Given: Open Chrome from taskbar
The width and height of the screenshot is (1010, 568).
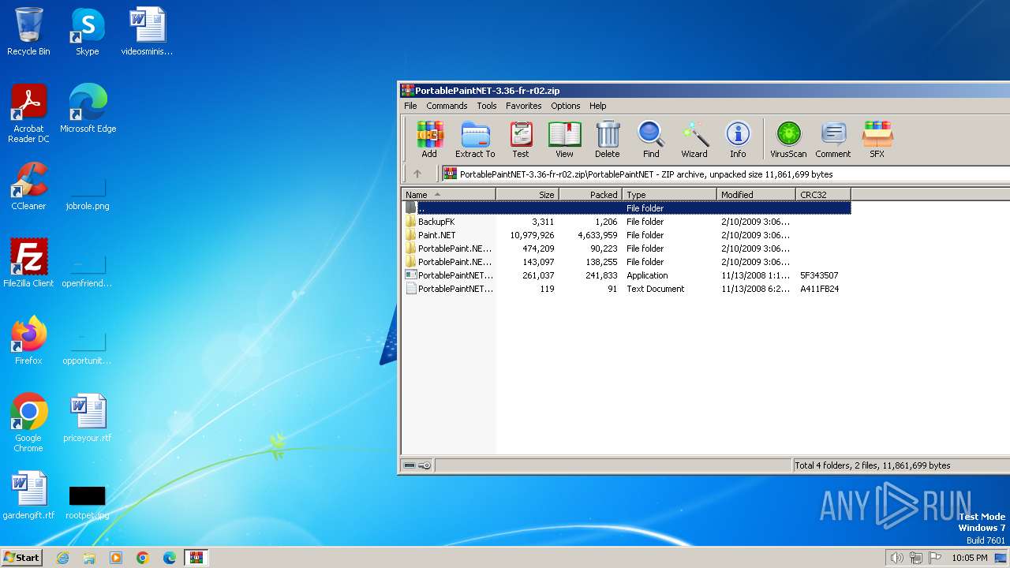Looking at the screenshot, I should (x=143, y=558).
